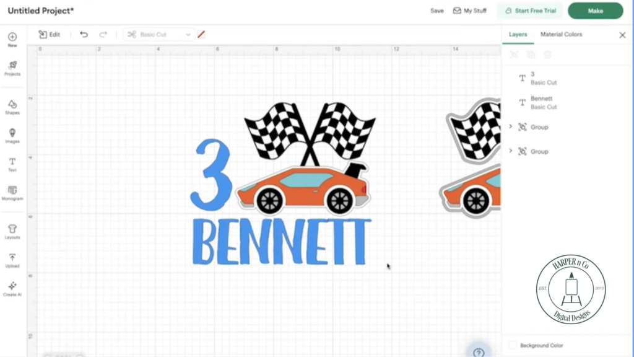
Task: Select the Text tool from the sidebar
Action: click(x=12, y=162)
